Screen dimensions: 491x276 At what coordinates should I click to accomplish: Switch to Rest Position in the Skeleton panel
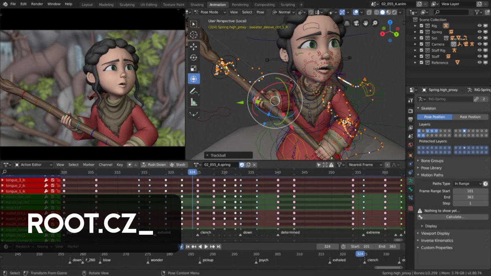click(471, 117)
